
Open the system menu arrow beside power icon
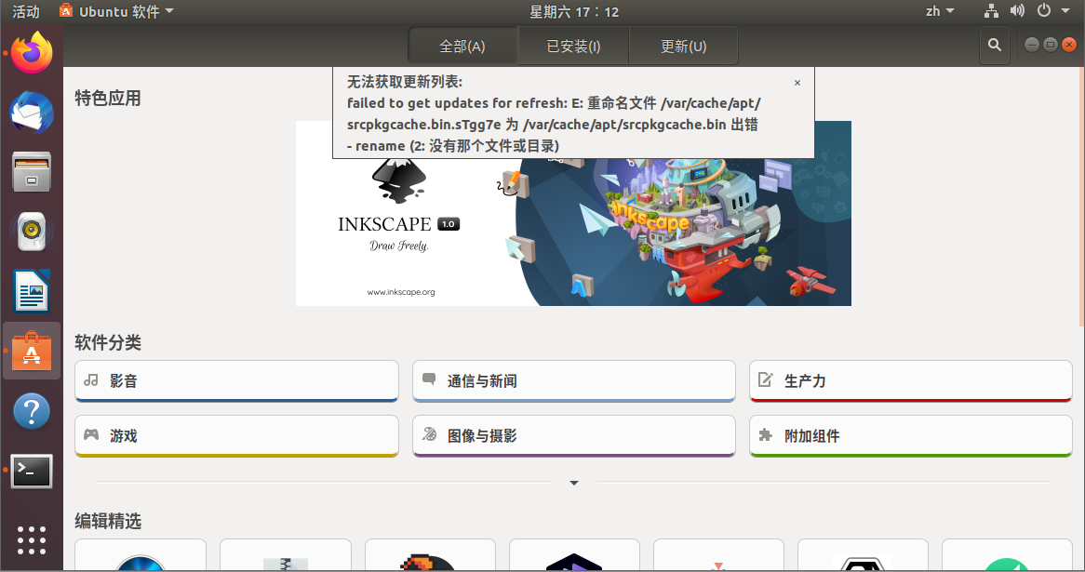(1065, 10)
